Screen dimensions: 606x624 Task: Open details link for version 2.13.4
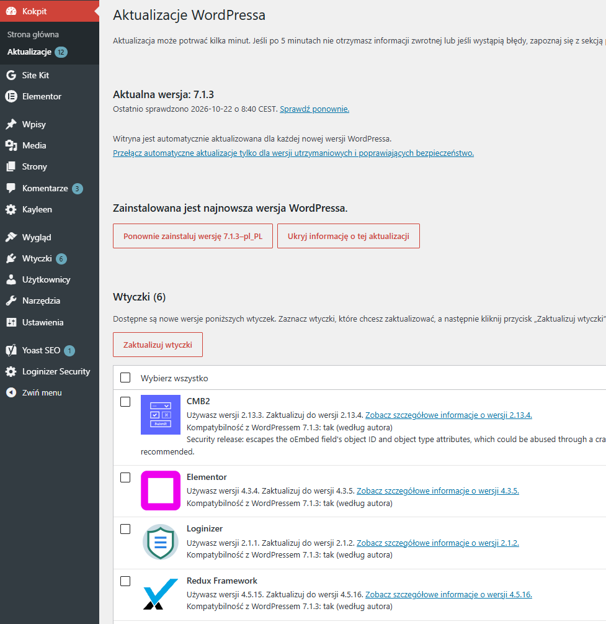click(x=448, y=415)
